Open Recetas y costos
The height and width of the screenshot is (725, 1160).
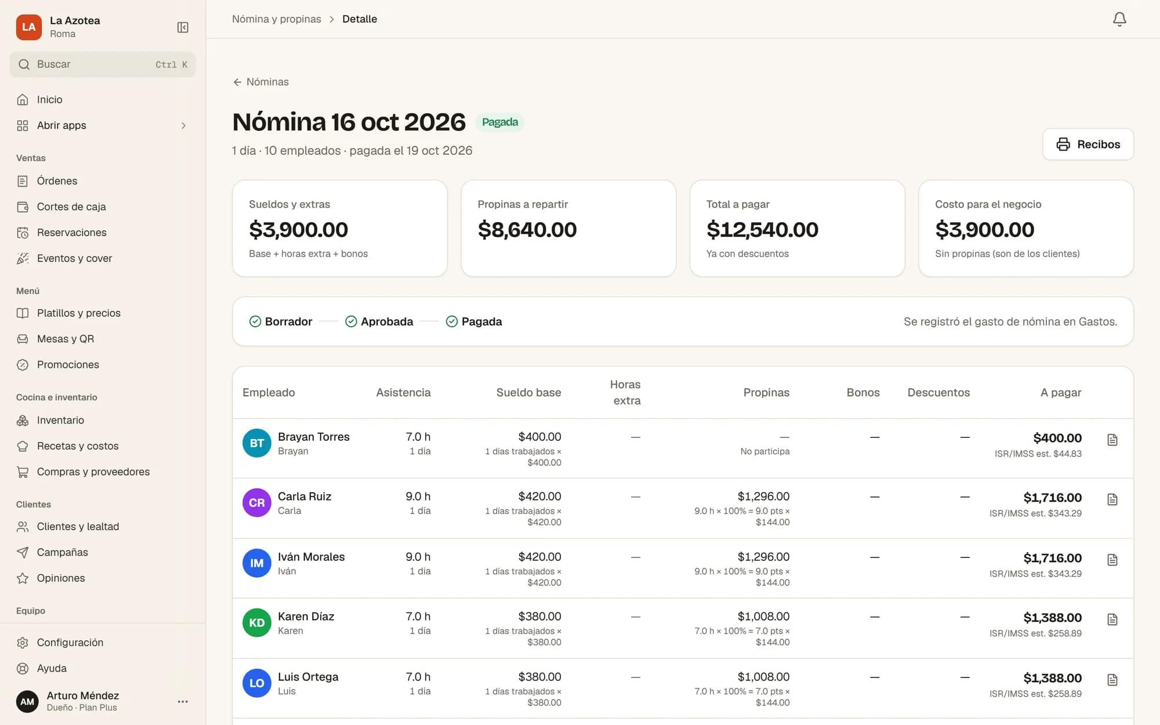click(x=103, y=446)
